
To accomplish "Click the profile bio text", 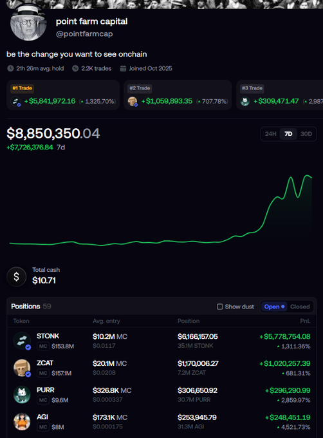I will tap(77, 54).
